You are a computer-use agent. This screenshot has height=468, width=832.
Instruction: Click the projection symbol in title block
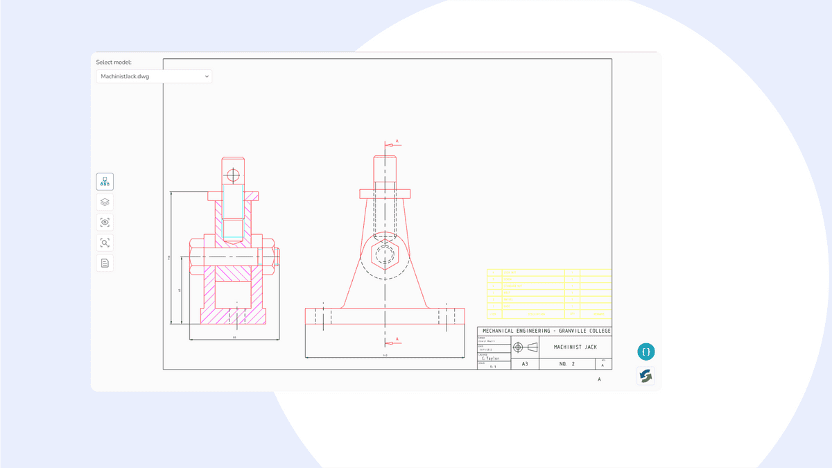[527, 347]
